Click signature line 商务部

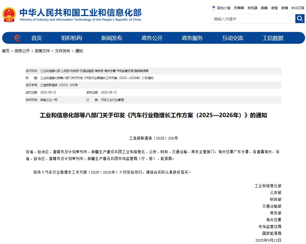[x=276, y=213]
